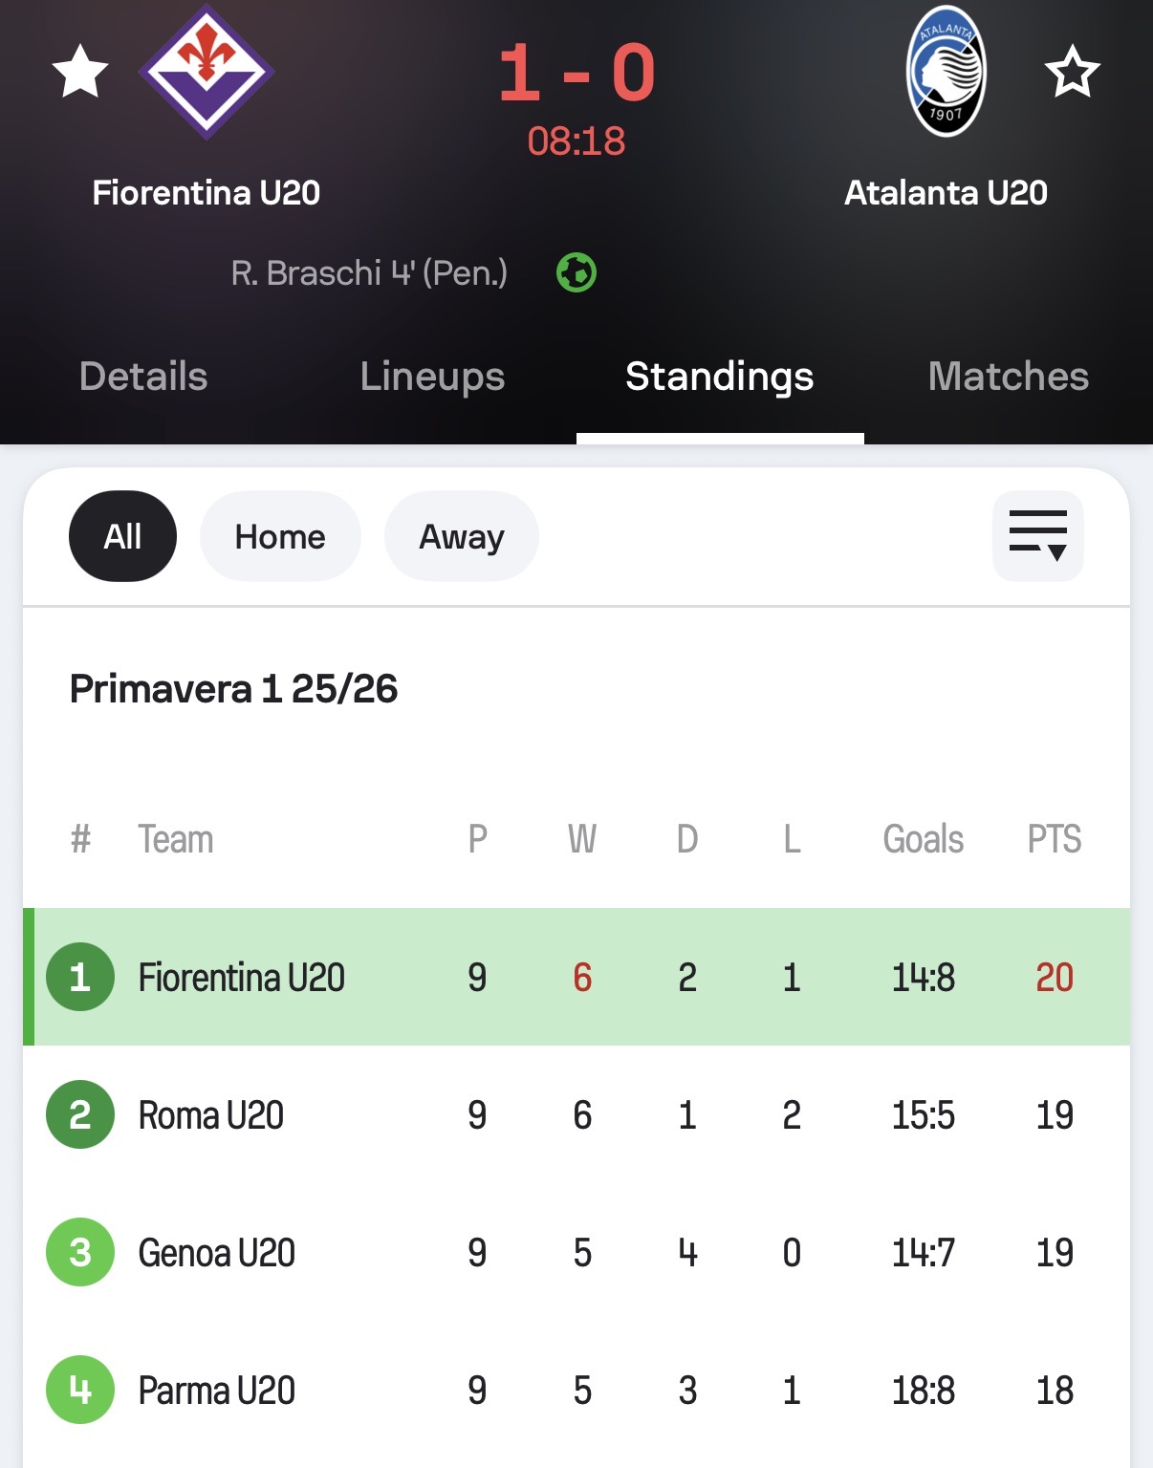Open Parma U20 team row
1153x1468 pixels.
click(217, 1391)
